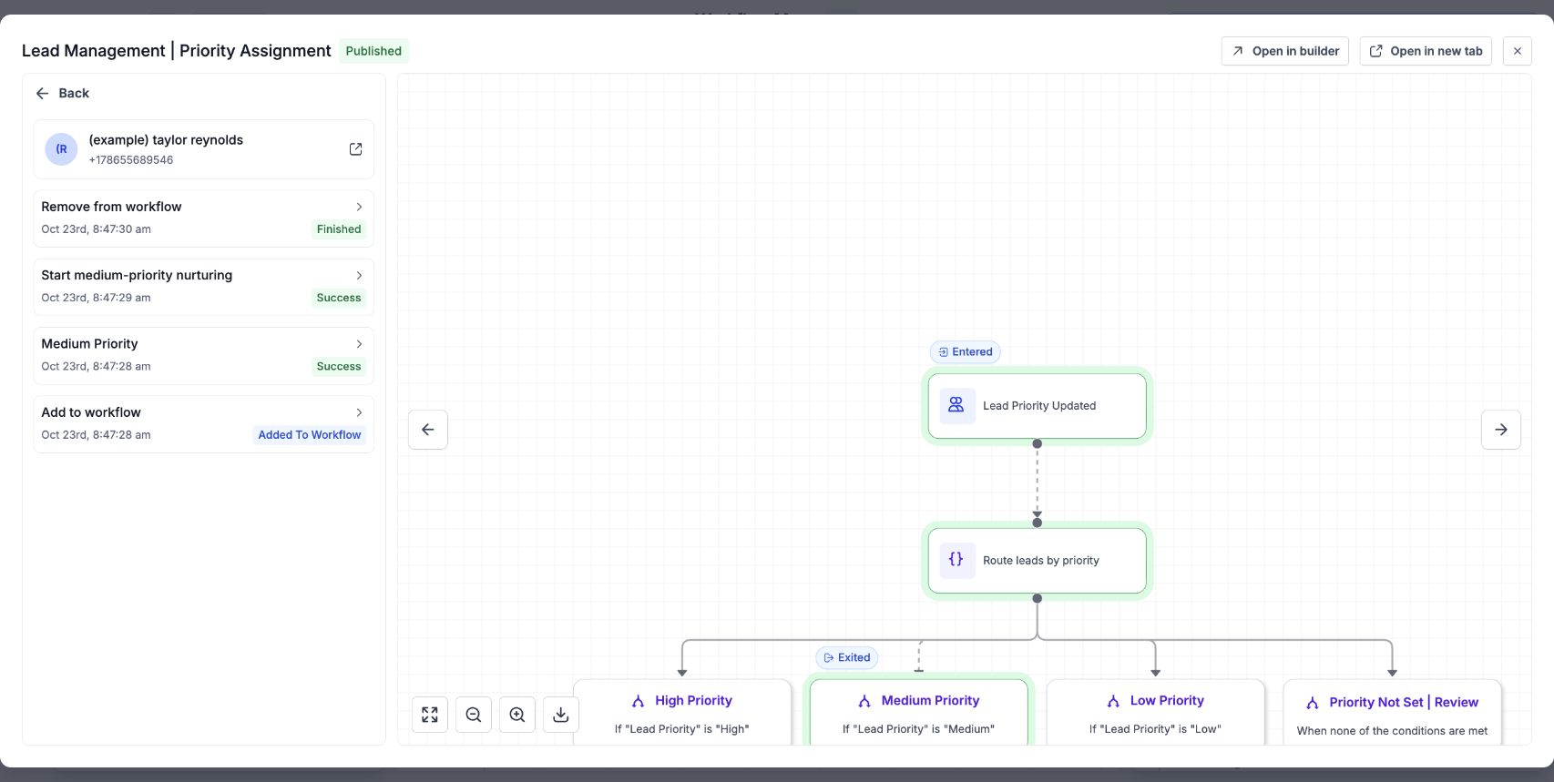1554x782 pixels.
Task: Click the Medium Priority branch icon
Action: click(864, 701)
